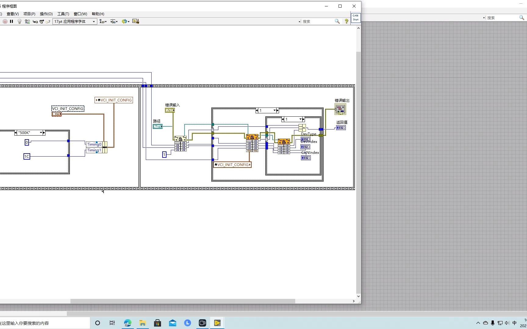Select the 返回值 U32 indicator terminal
The height and width of the screenshot is (329, 527).
point(341,128)
